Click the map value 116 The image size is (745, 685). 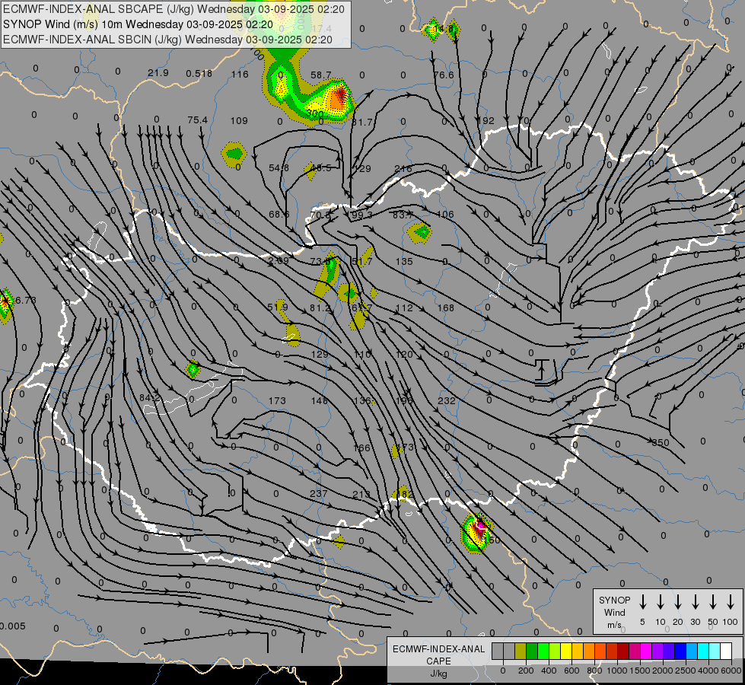pos(240,74)
